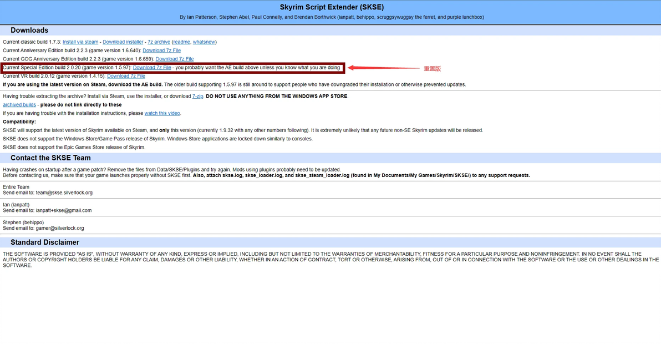Click the authors byline under the title
Viewport: 661px width, 344px height.
(332, 17)
